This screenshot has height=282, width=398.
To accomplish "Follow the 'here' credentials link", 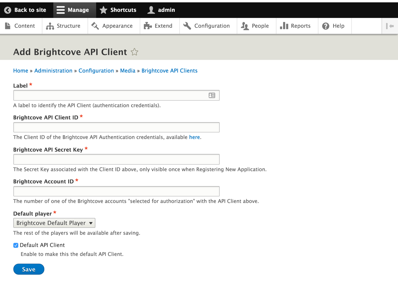I will 194,137.
